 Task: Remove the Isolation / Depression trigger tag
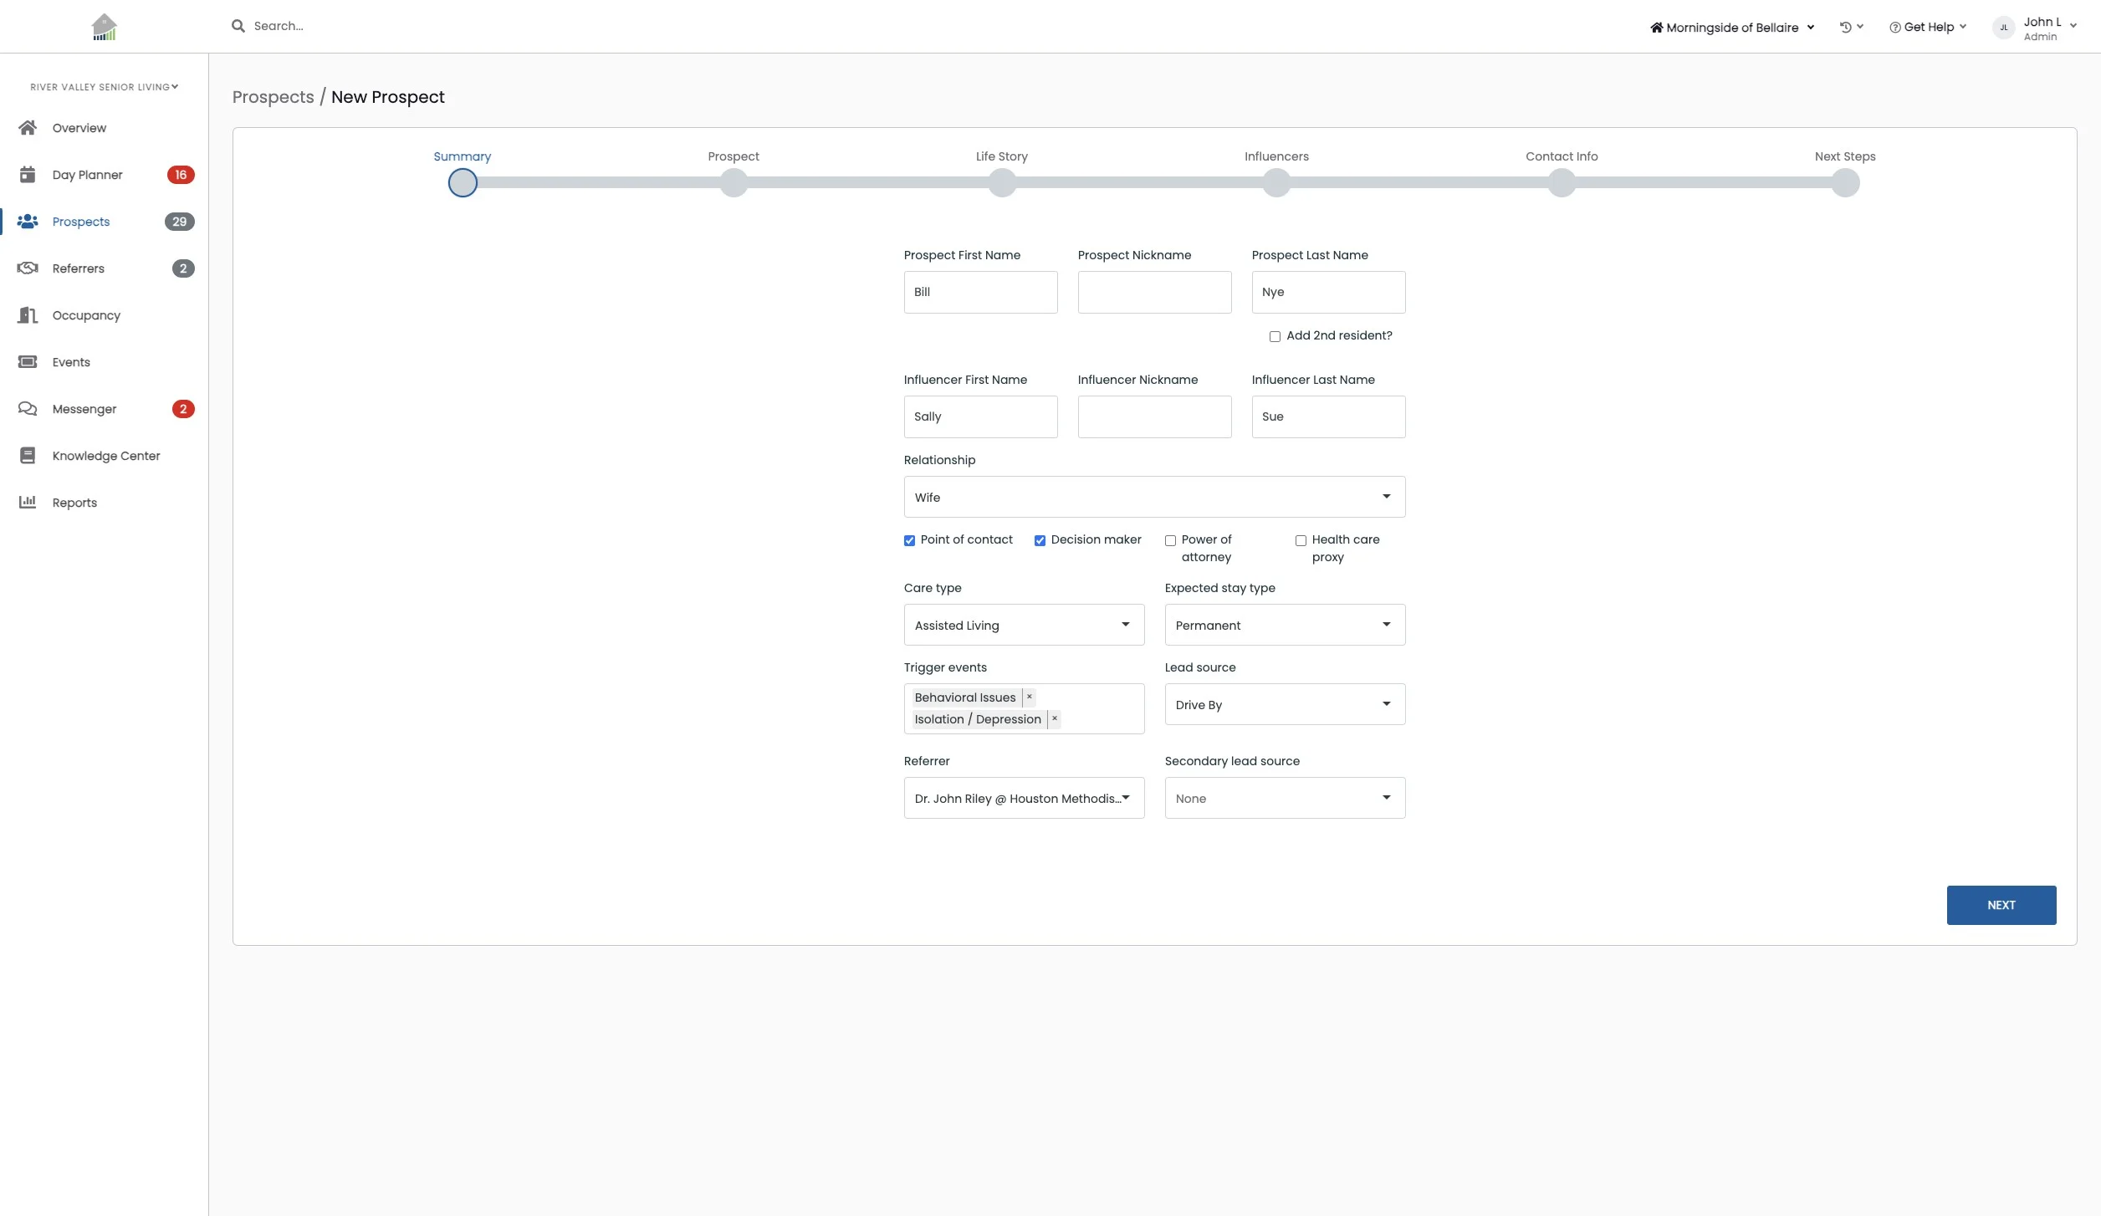coord(1055,718)
